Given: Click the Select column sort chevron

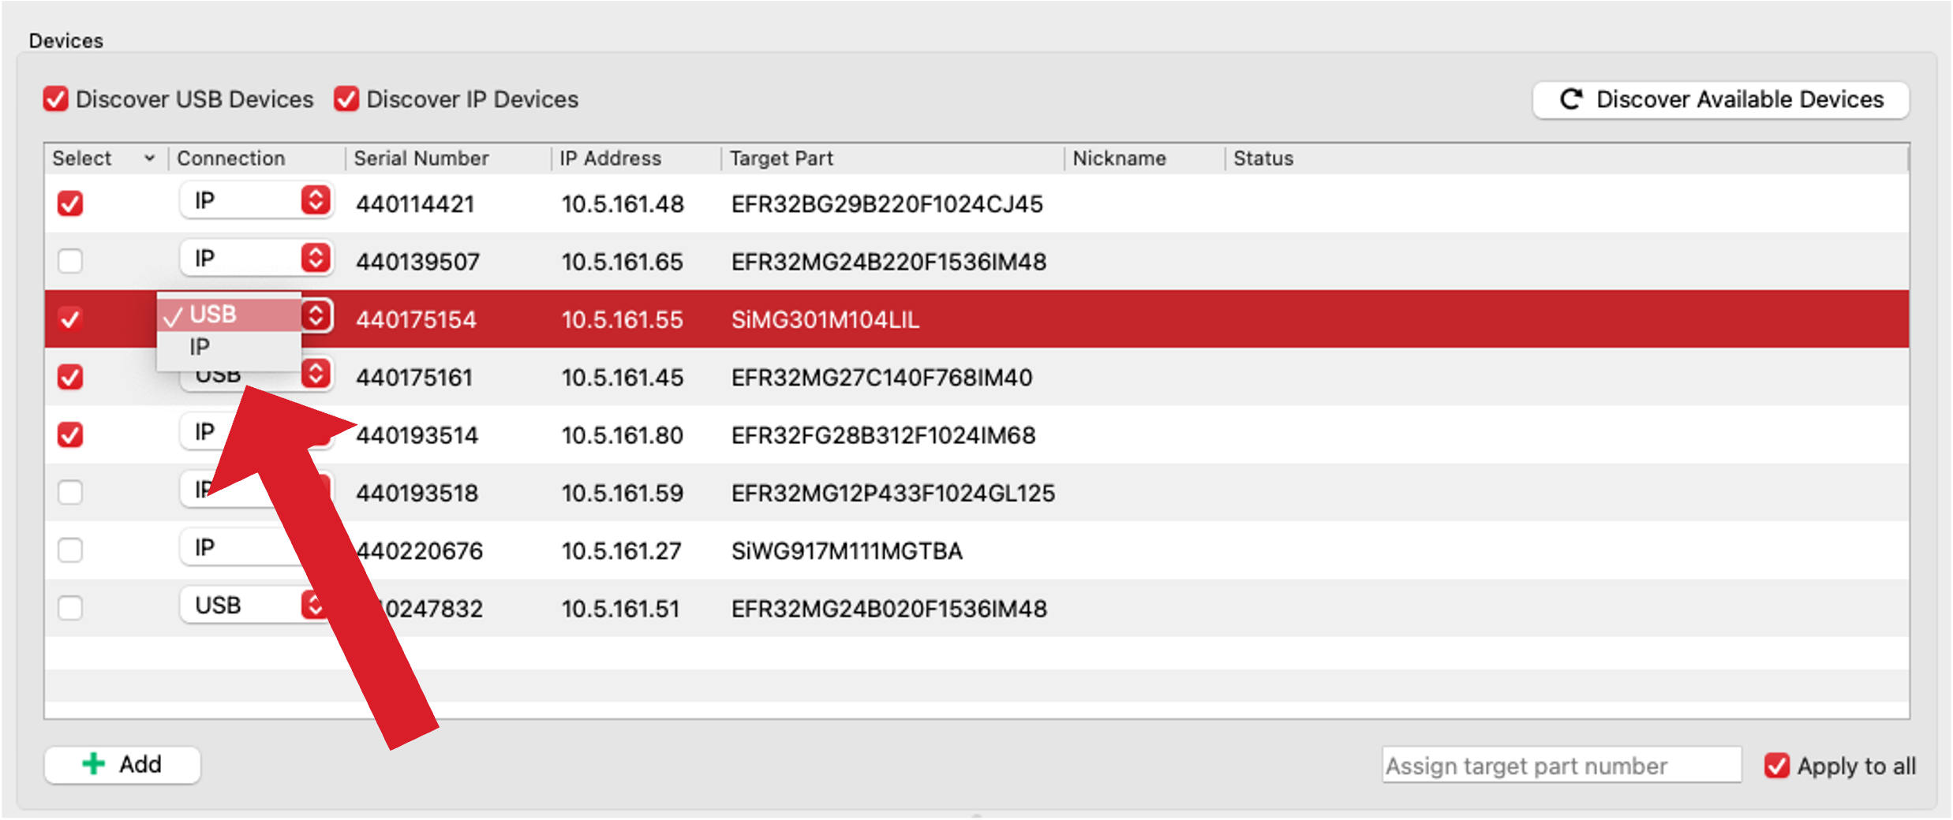Looking at the screenshot, I should (x=149, y=158).
